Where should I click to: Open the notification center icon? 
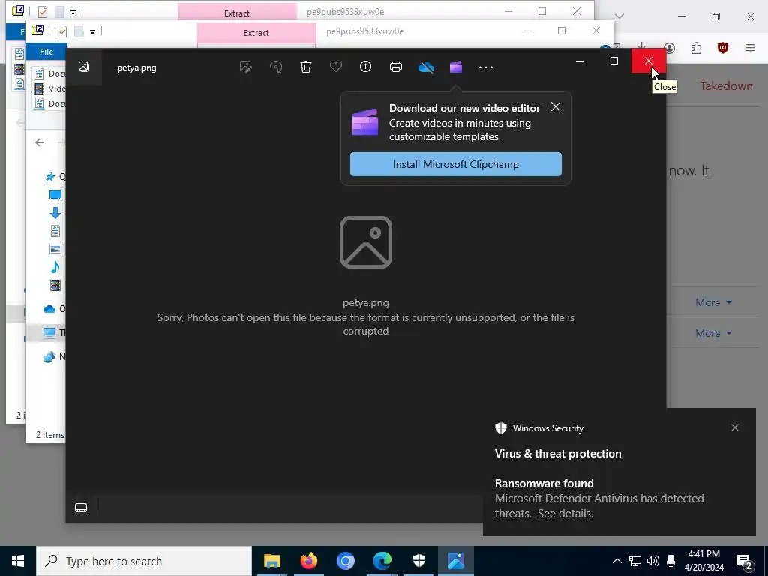pos(745,562)
